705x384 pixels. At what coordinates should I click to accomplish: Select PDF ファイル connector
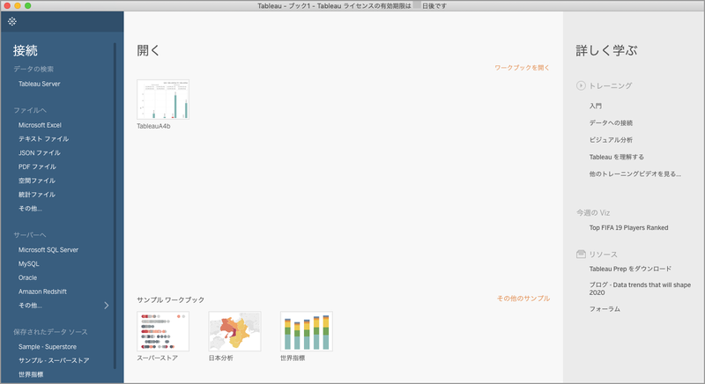37,167
